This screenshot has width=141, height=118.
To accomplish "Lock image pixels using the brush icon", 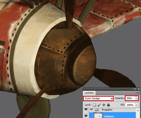I will click(x=99, y=105).
